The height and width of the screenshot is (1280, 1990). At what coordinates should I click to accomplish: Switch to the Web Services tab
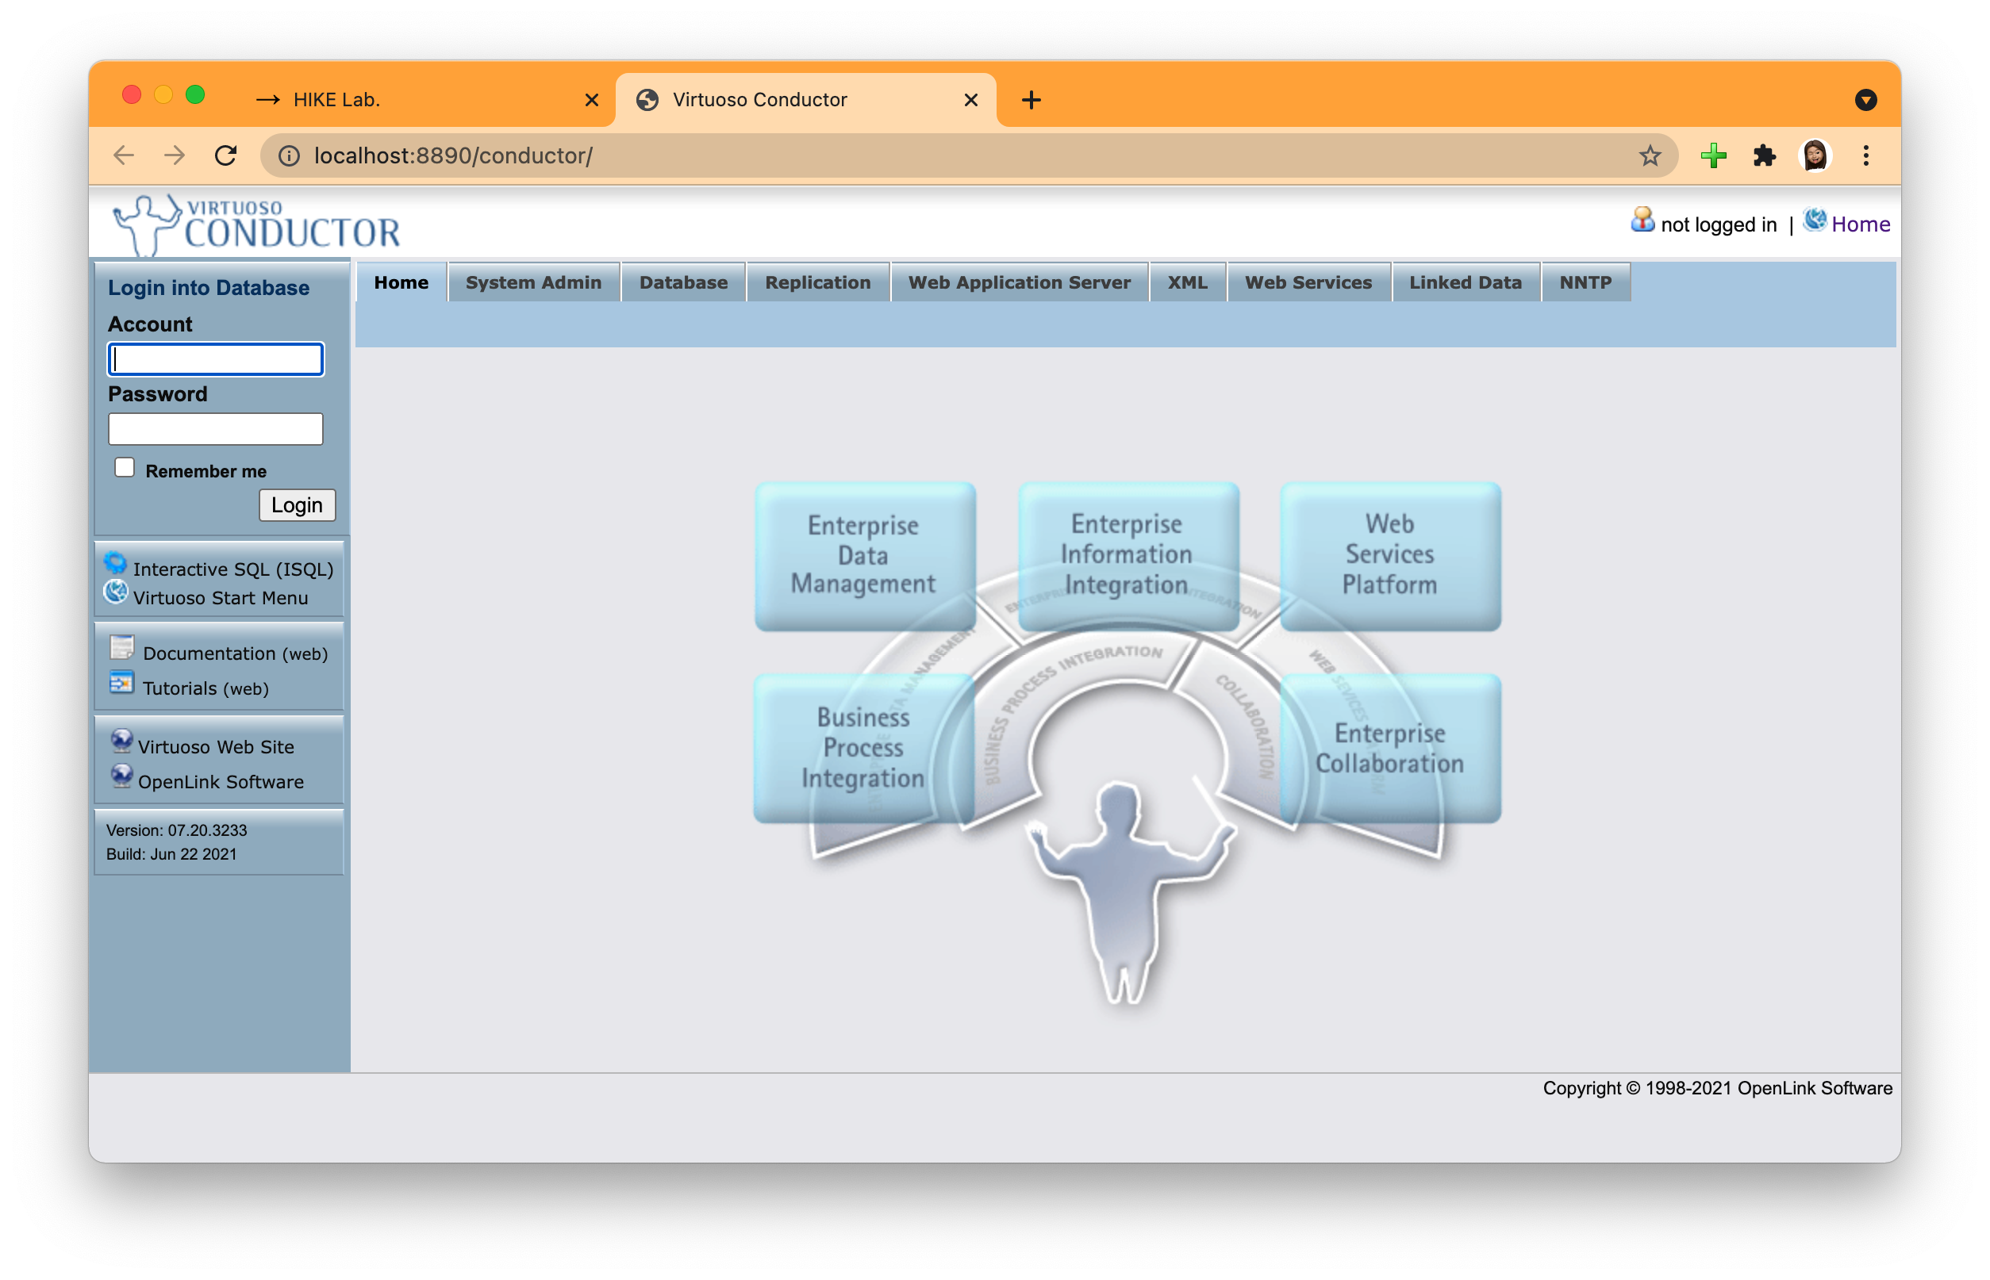1308,282
